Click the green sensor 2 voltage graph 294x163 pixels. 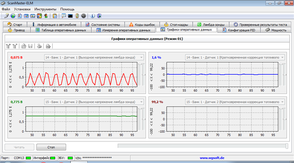tap(81, 119)
